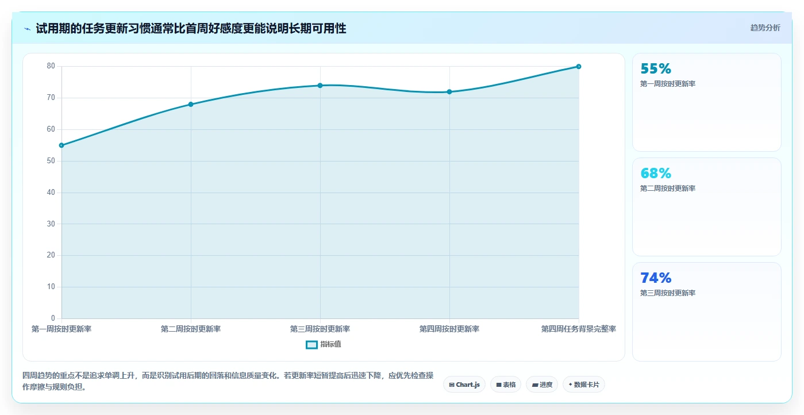Viewport: 804px width, 415px height.
Task: Select the 数据卡片 tag pill
Action: coord(584,385)
